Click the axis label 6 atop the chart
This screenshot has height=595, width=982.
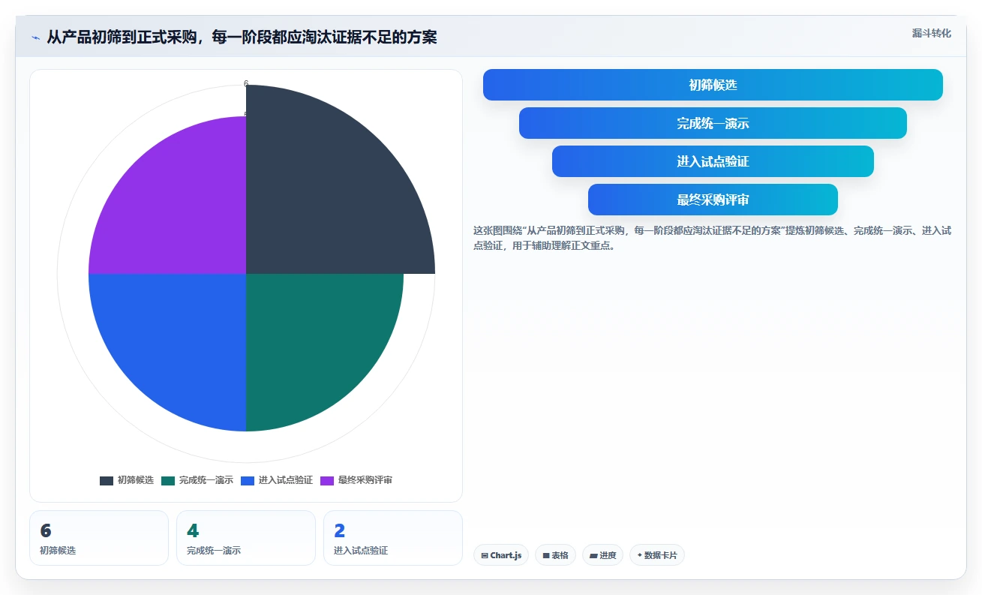coord(246,84)
